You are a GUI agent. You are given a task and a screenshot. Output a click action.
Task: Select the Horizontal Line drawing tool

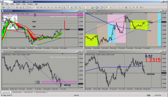[119, 7]
